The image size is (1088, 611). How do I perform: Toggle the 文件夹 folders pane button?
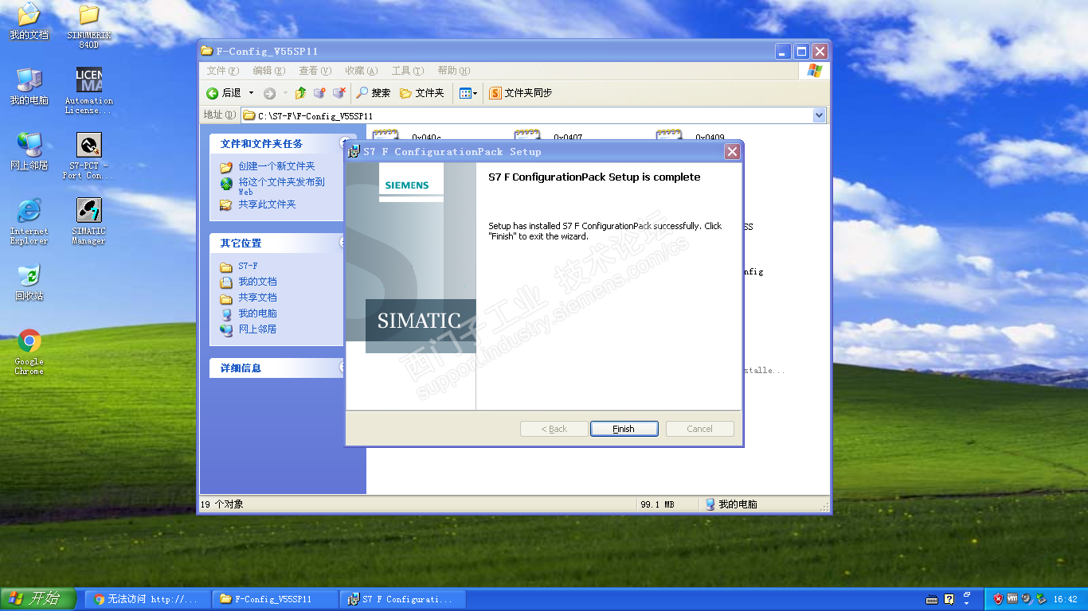tap(421, 93)
